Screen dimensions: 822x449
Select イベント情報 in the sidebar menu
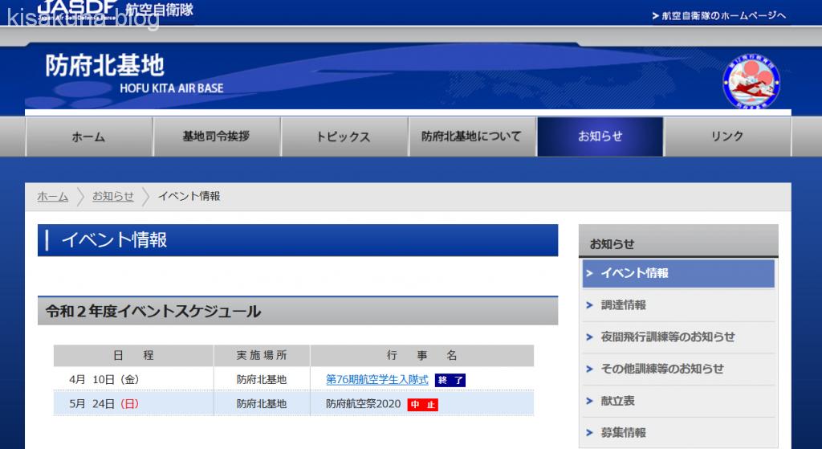click(678, 273)
